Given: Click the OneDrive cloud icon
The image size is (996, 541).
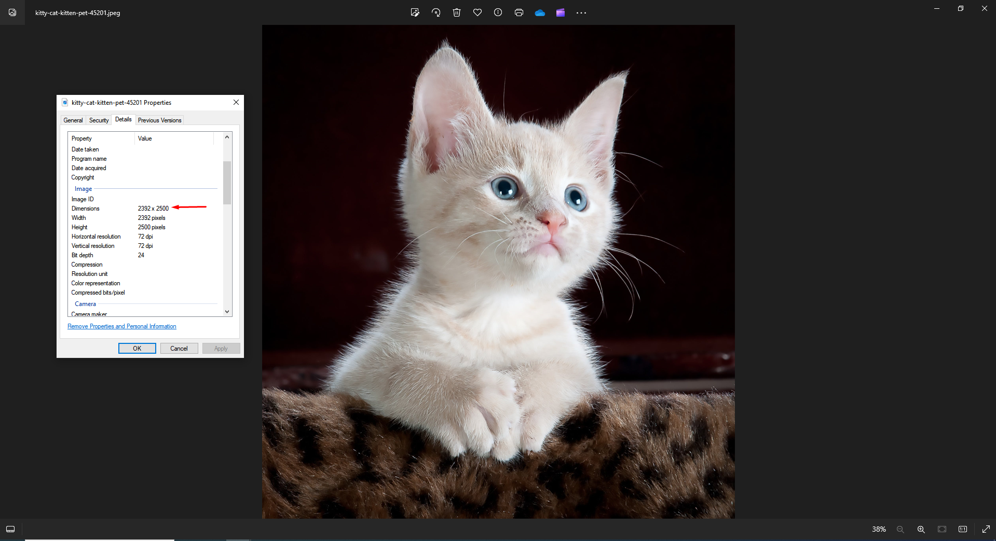Looking at the screenshot, I should [540, 12].
